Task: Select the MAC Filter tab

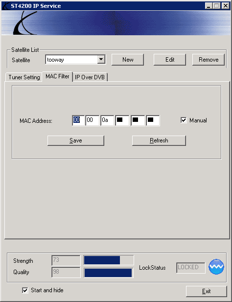Action: pyautogui.click(x=57, y=76)
